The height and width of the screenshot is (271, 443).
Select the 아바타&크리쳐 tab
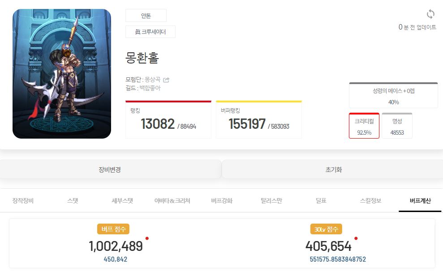pyautogui.click(x=172, y=201)
